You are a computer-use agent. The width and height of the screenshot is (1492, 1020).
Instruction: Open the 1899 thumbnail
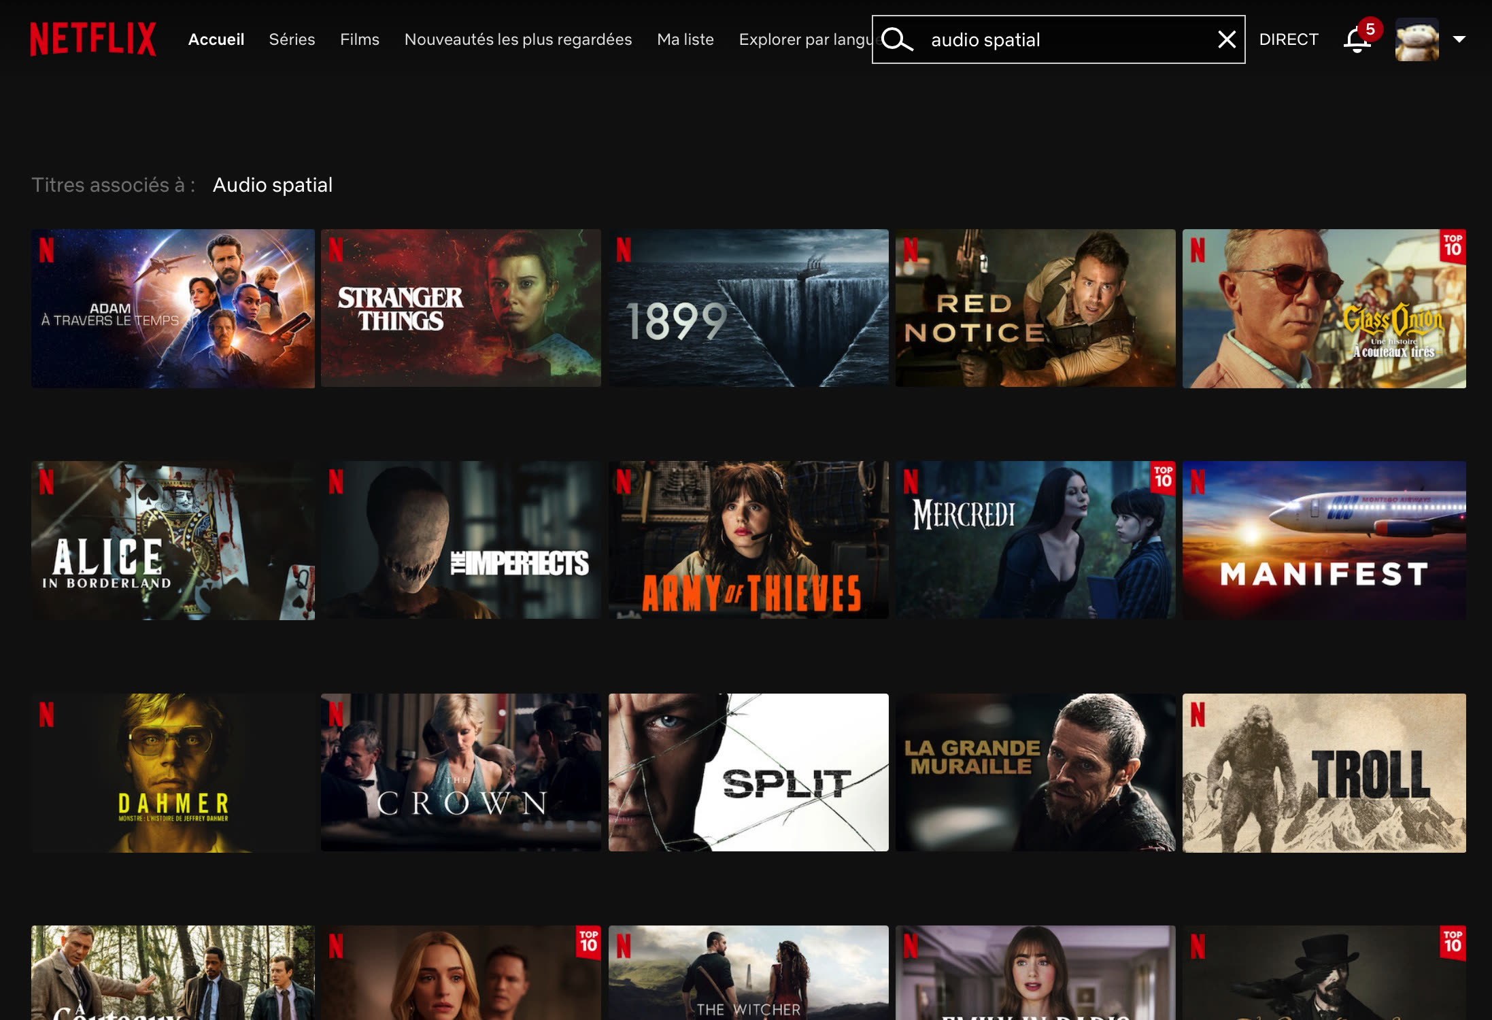tap(749, 309)
